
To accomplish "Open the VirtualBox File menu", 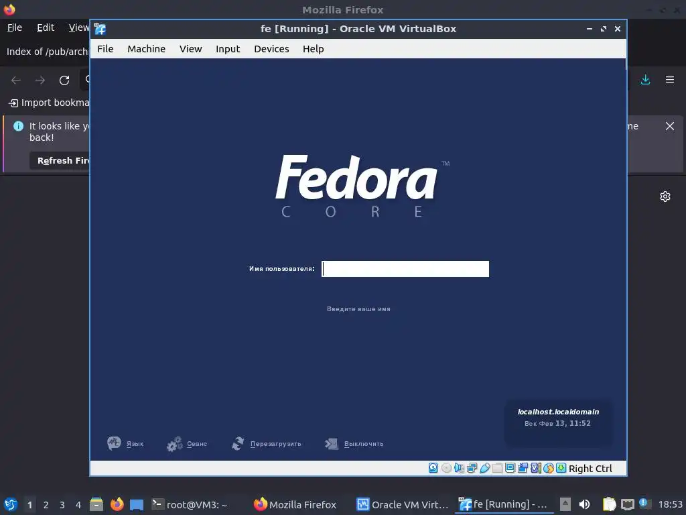I will 105,48.
